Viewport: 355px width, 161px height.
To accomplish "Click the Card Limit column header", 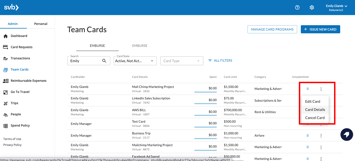I will [230, 77].
